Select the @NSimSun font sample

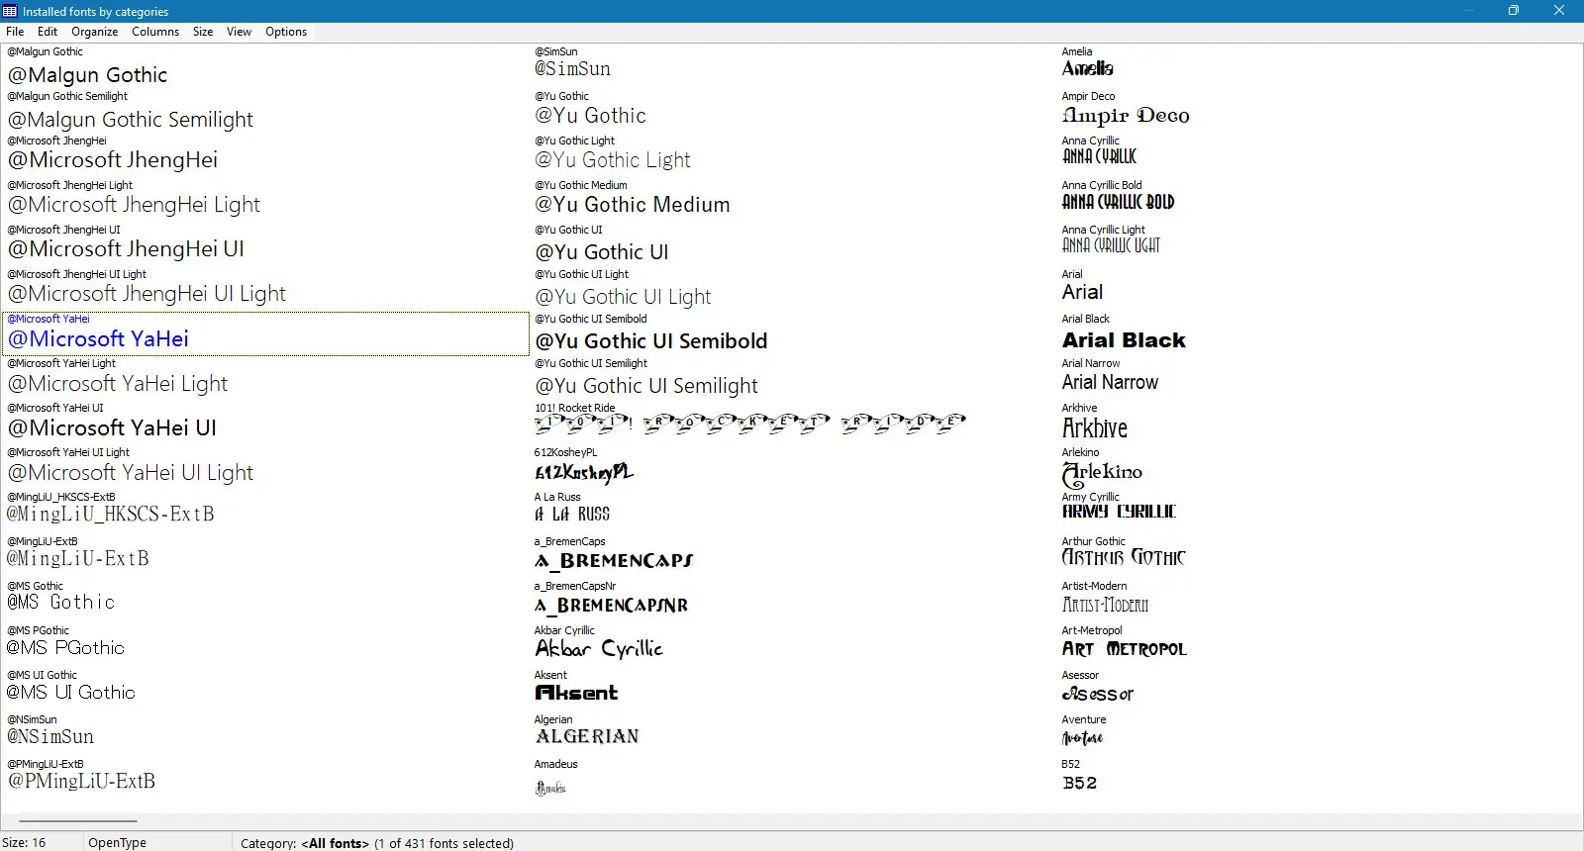[50, 737]
